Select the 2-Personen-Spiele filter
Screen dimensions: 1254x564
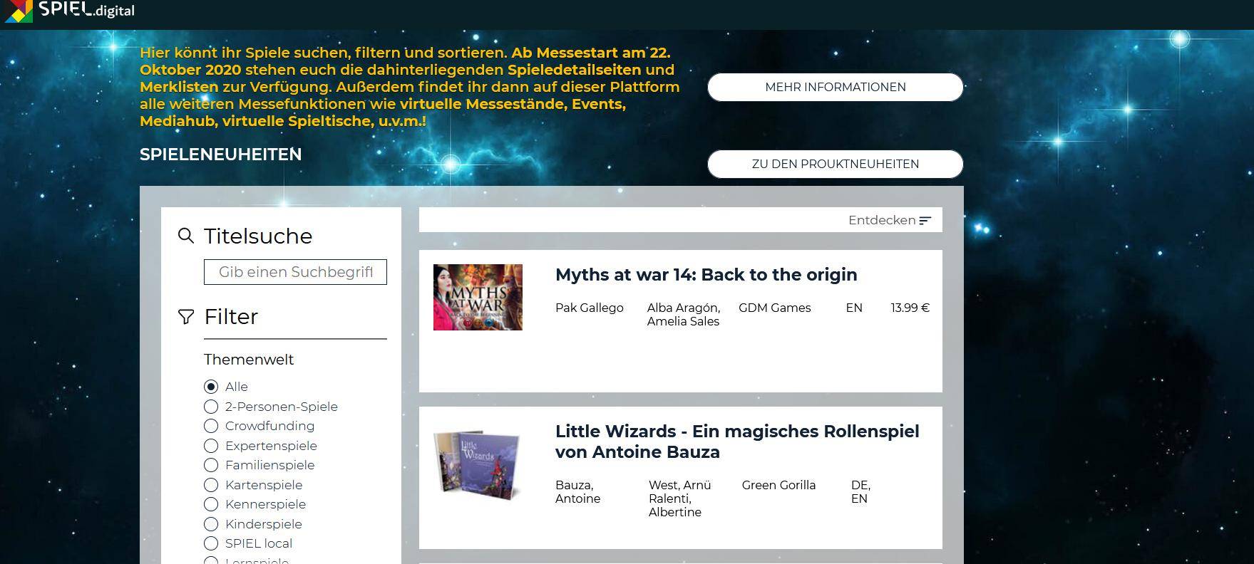tap(211, 407)
